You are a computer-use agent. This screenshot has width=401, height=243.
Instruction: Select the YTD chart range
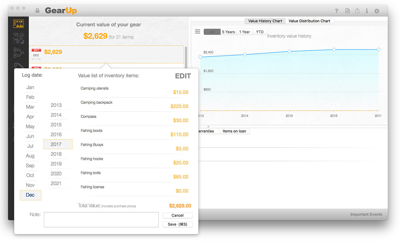tap(260, 32)
